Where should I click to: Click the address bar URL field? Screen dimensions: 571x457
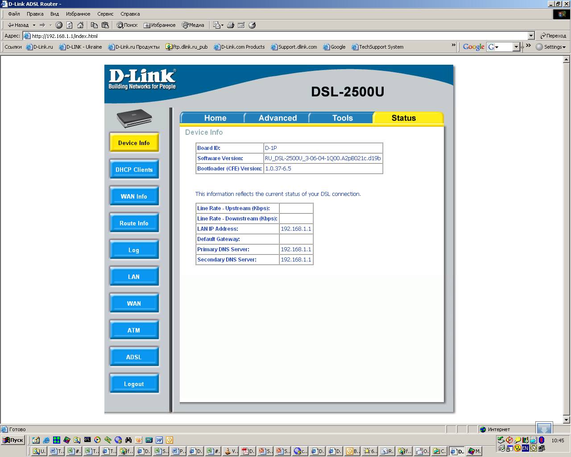coord(268,36)
